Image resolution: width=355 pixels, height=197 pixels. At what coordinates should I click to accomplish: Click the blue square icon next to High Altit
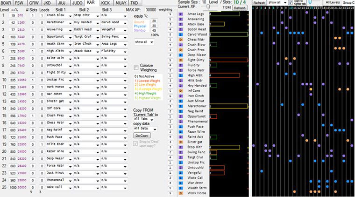tap(181, 75)
